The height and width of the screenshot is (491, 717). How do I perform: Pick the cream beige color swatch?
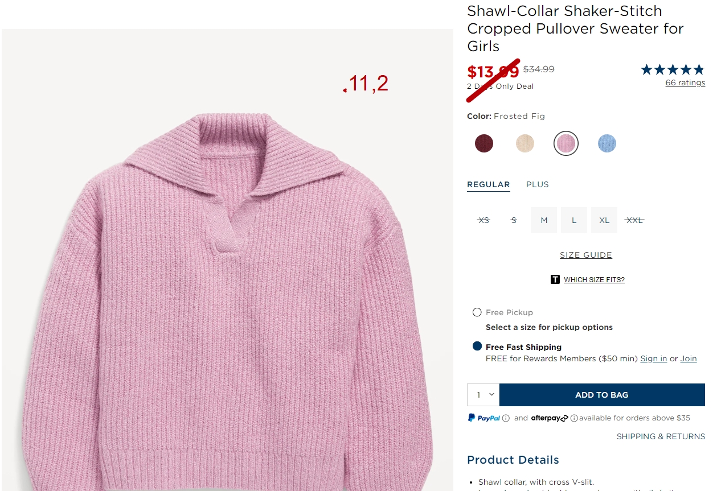click(525, 143)
